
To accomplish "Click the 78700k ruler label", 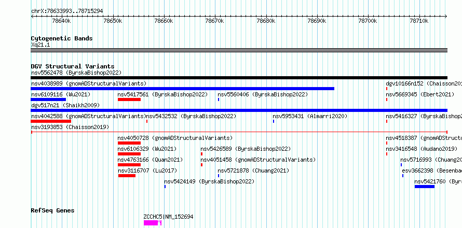I will pyautogui.click(x=368, y=21).
